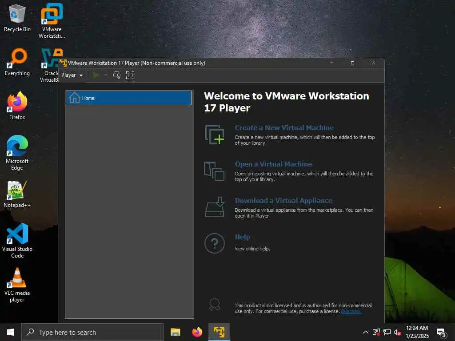Select the Recycle Bin desktop icon
The image size is (455, 341).
click(17, 18)
